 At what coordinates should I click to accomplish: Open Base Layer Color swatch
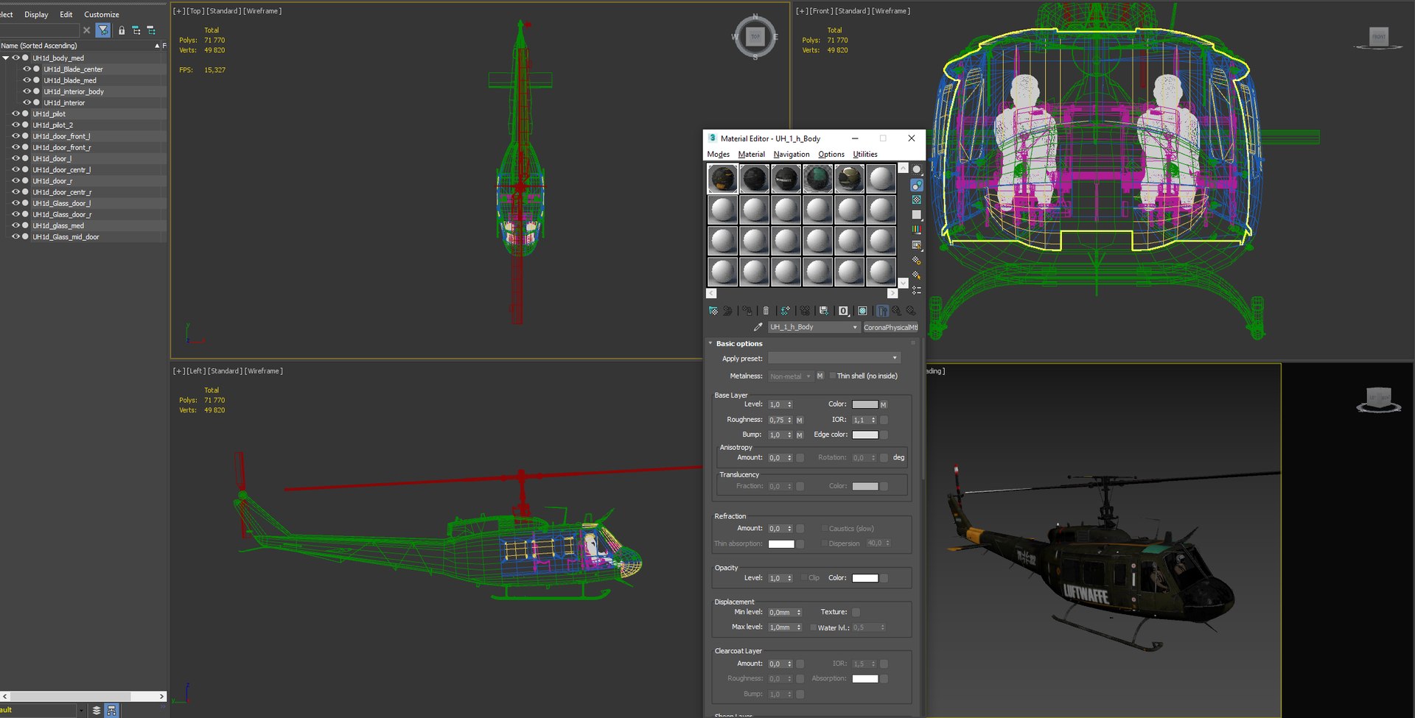[x=864, y=404]
